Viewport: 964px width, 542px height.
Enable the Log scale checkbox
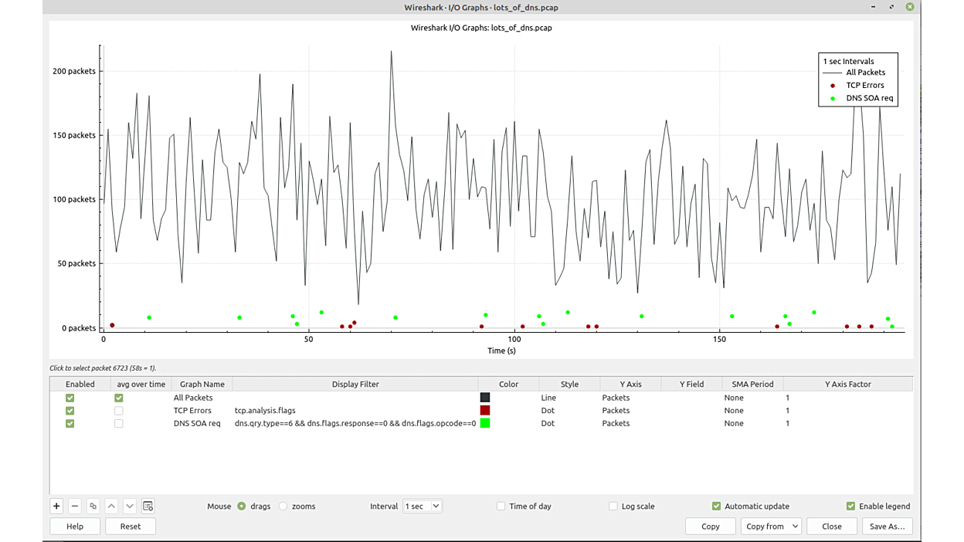coord(613,506)
